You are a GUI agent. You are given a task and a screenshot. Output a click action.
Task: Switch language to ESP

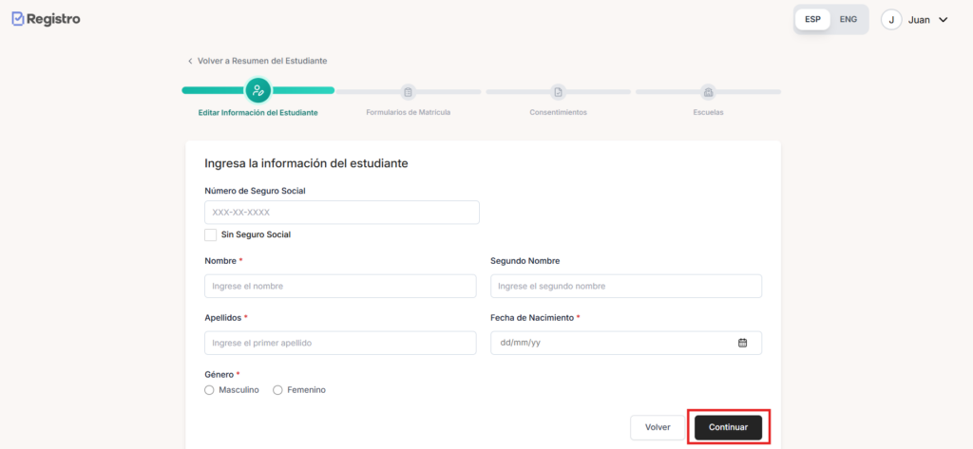[813, 20]
